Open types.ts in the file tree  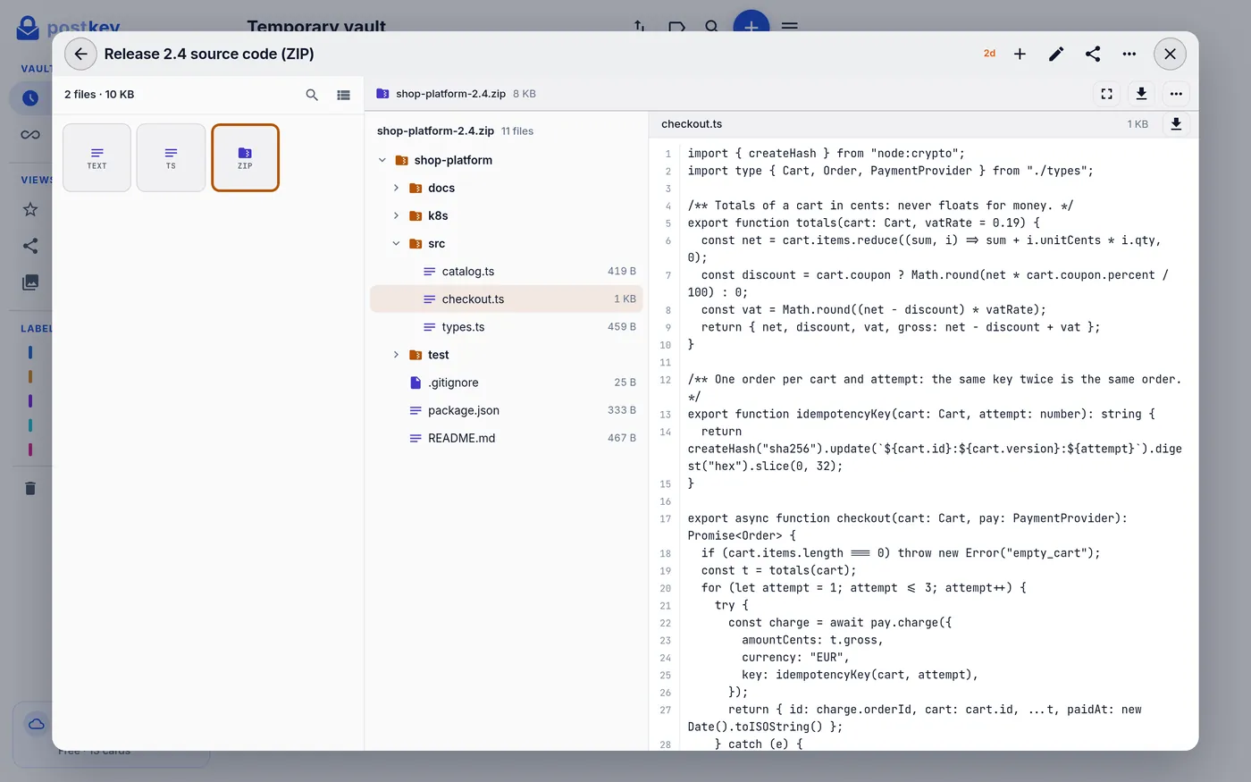(507, 327)
